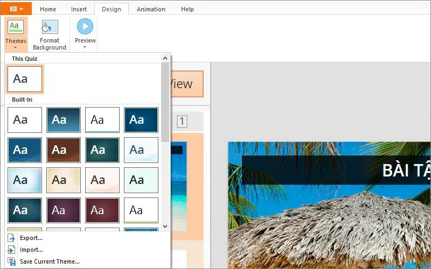Click the theme gallery scroll down arrow

tap(165, 226)
